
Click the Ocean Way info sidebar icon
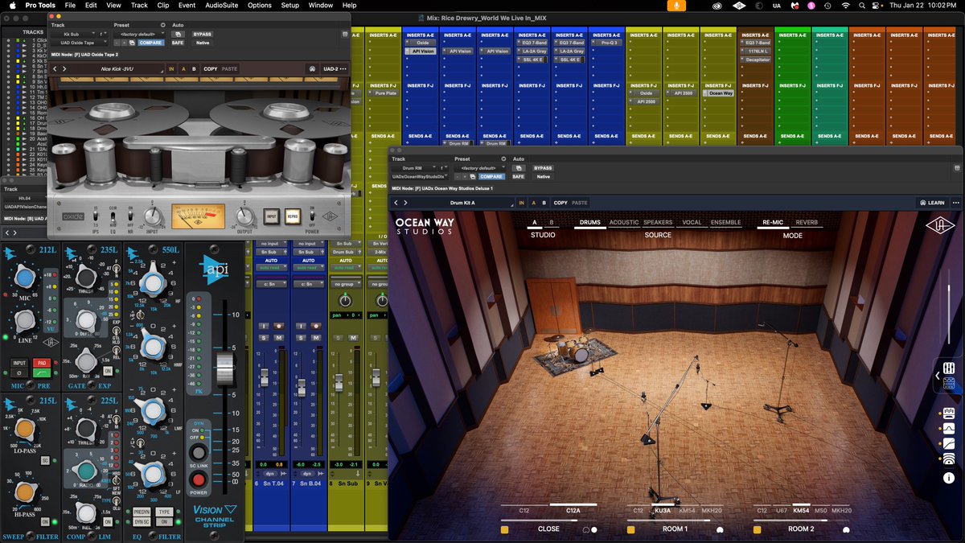tap(949, 477)
